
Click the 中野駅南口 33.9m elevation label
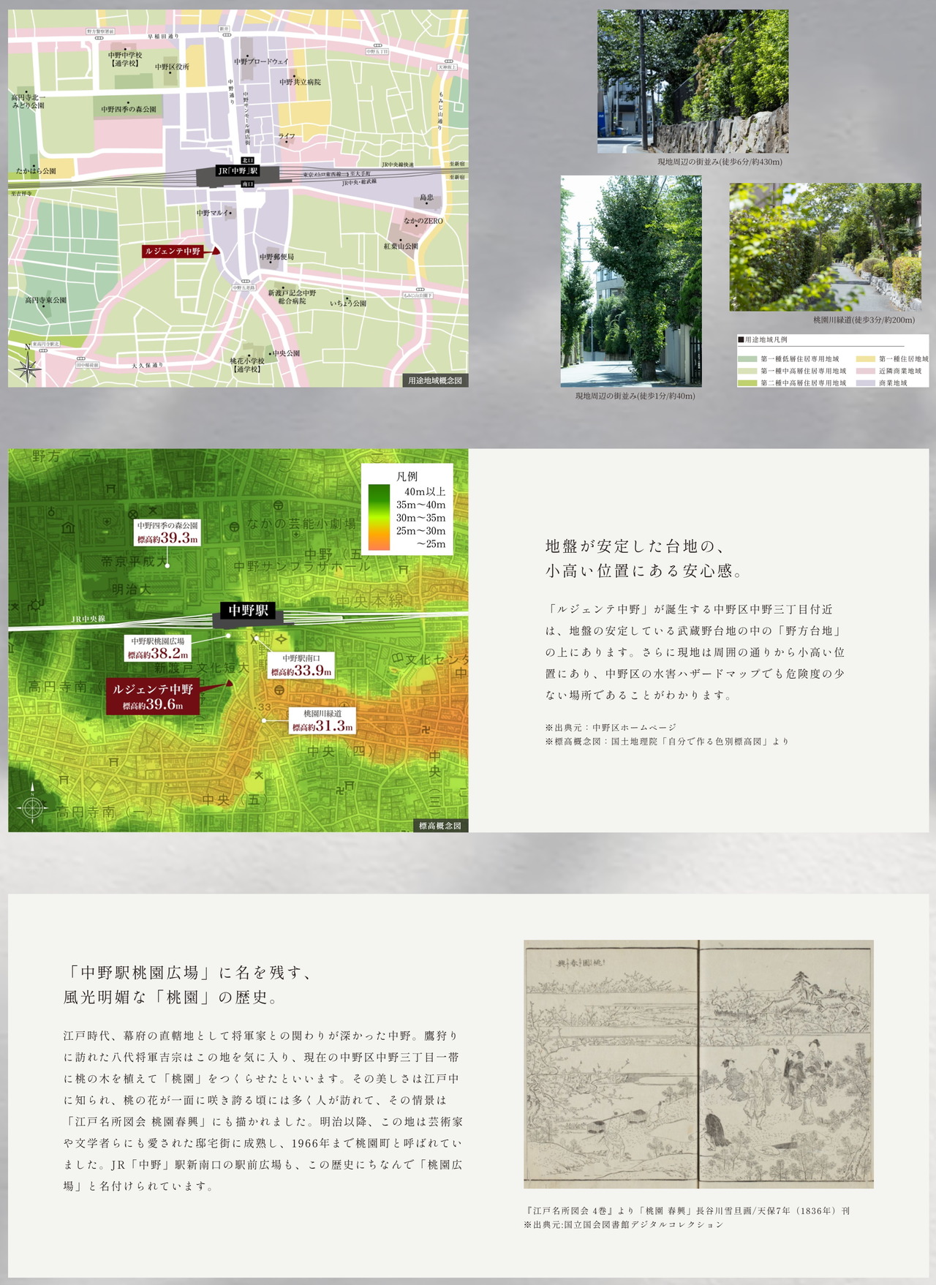point(301,666)
